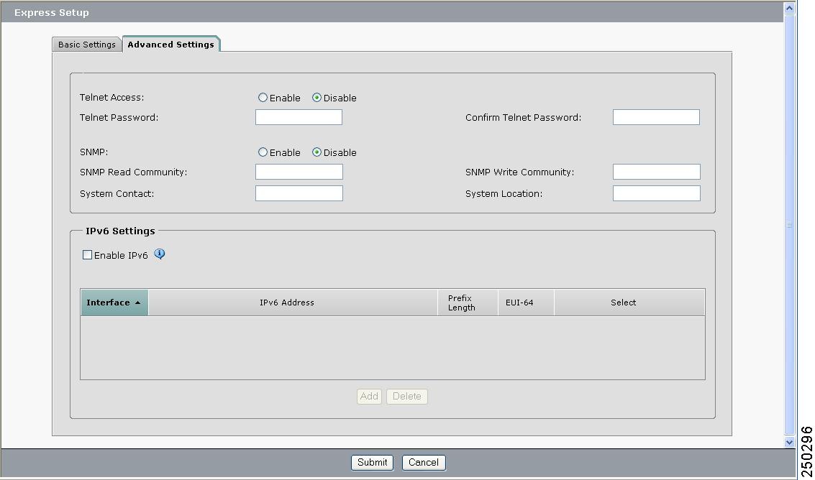Screen dimensions: 815x480
Task: Click the Cancel button
Action: (x=424, y=462)
